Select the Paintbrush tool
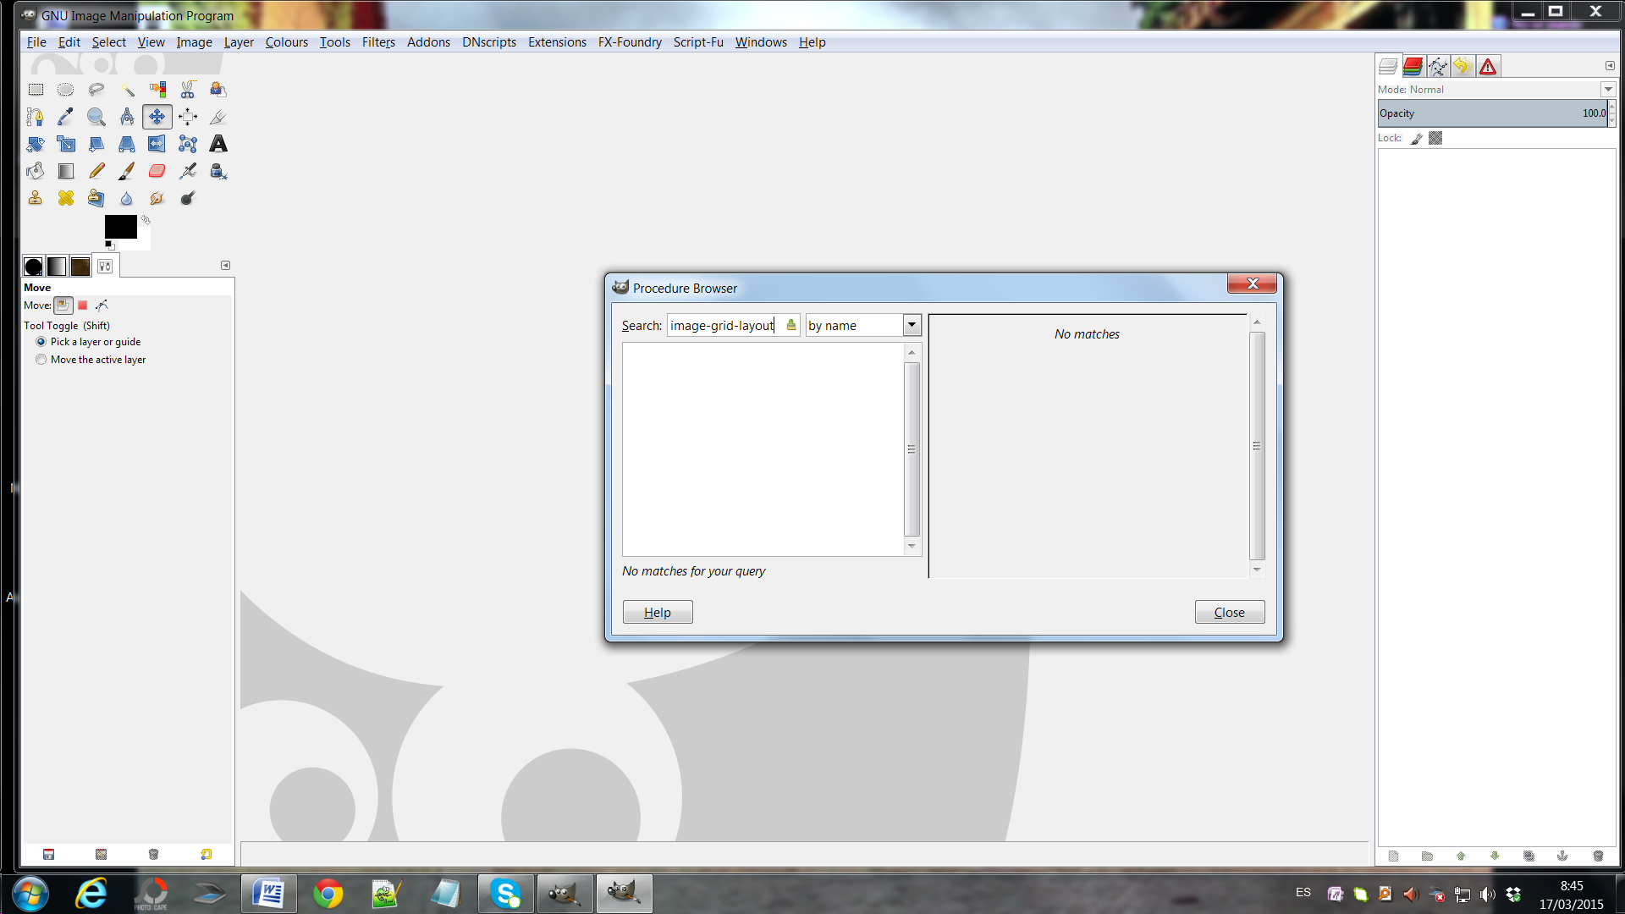The height and width of the screenshot is (914, 1625). tap(127, 171)
